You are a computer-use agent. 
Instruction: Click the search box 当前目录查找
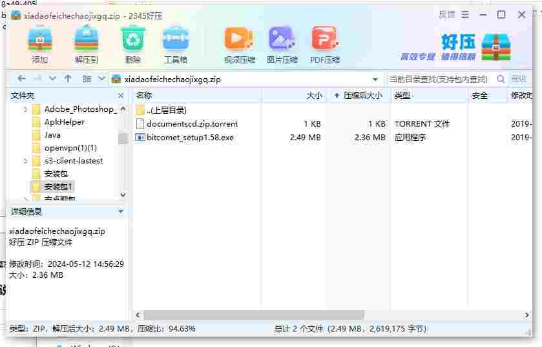[439, 79]
